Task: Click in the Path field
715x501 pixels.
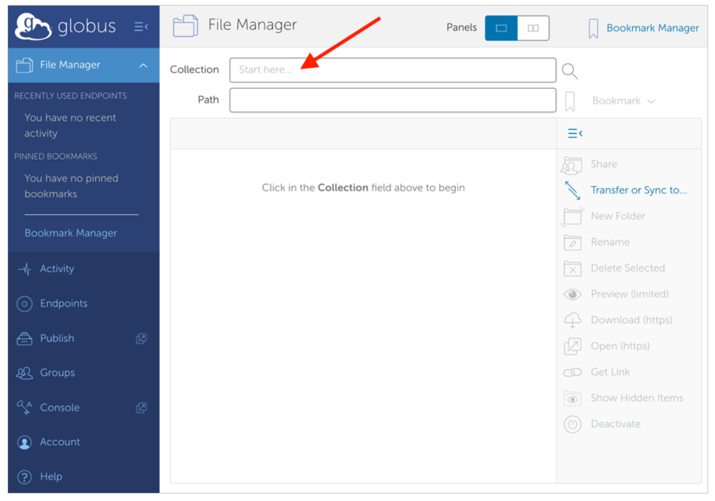Action: (x=392, y=100)
